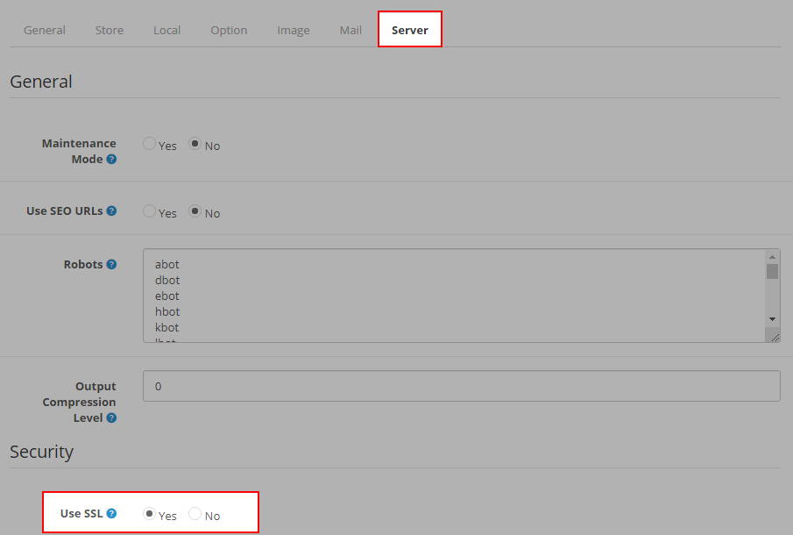Choose No for Use SSL
Viewport: 793px width, 535px height.
tap(195, 514)
